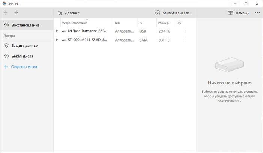Open options menu for JetFlash row
This screenshot has height=153, width=263.
(186, 31)
